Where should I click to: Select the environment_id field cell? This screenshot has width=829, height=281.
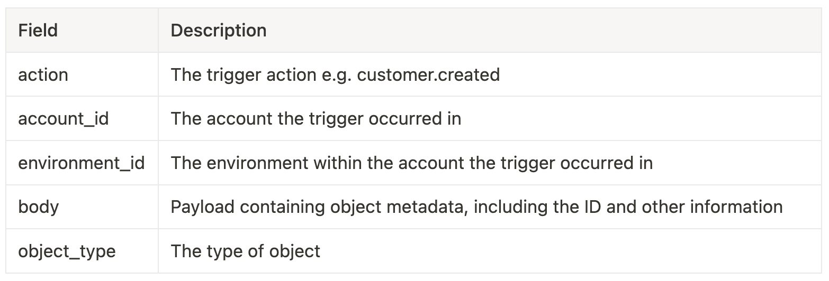coord(81,163)
